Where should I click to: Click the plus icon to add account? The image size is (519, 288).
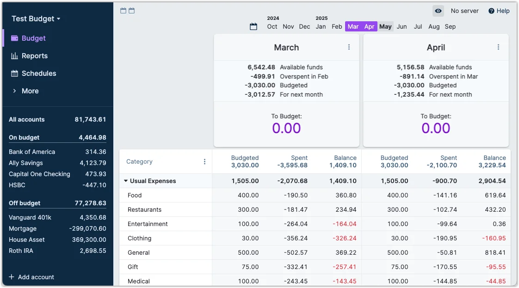[x=12, y=277]
